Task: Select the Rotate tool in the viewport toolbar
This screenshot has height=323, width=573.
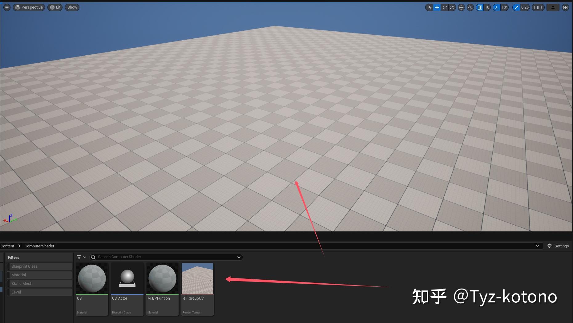Action: point(445,7)
